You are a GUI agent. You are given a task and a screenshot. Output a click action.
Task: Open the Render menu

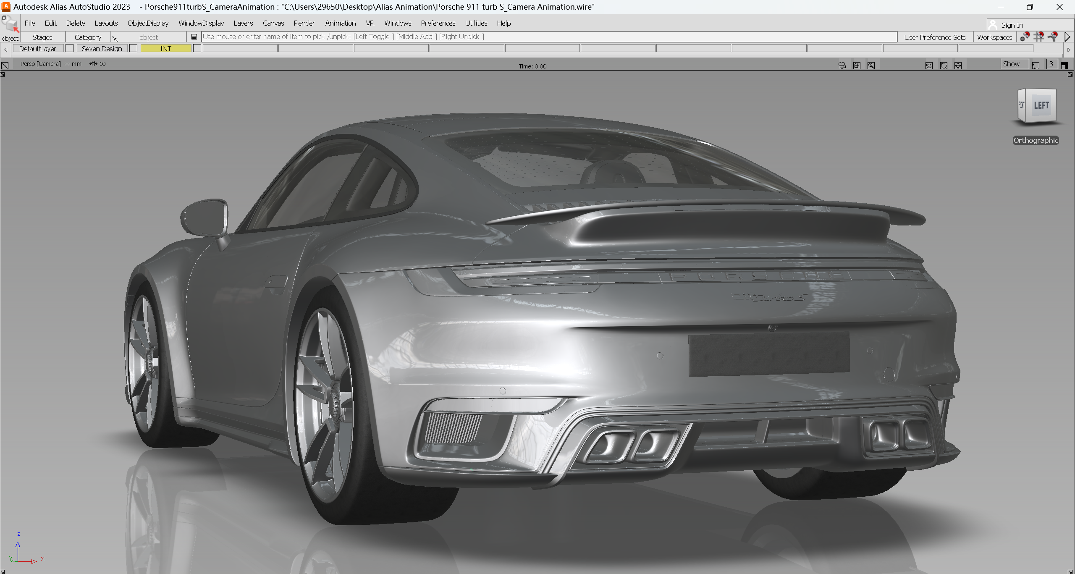[304, 23]
